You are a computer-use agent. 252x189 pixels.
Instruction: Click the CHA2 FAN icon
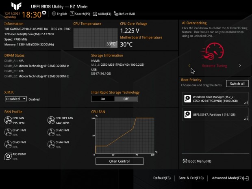tap(51, 132)
